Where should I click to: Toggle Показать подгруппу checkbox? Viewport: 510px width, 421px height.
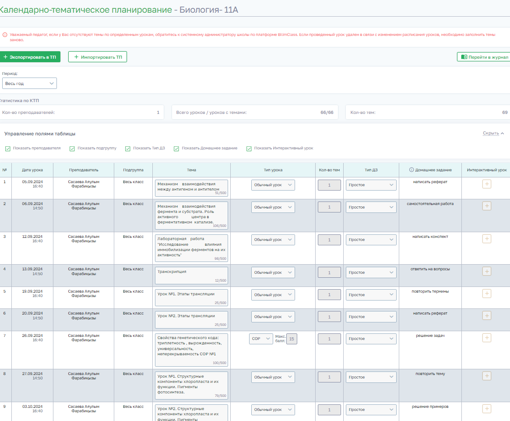click(x=72, y=149)
